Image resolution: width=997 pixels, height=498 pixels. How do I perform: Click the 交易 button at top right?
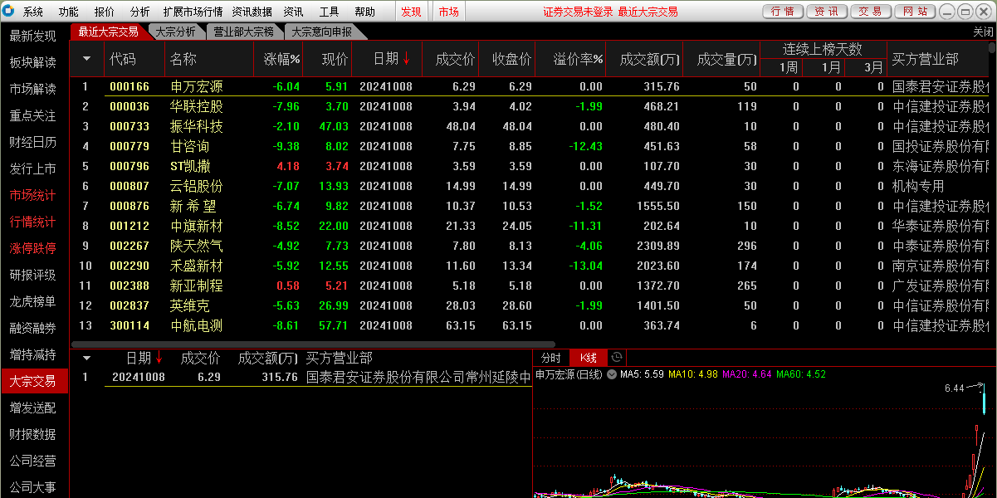pyautogui.click(x=870, y=12)
